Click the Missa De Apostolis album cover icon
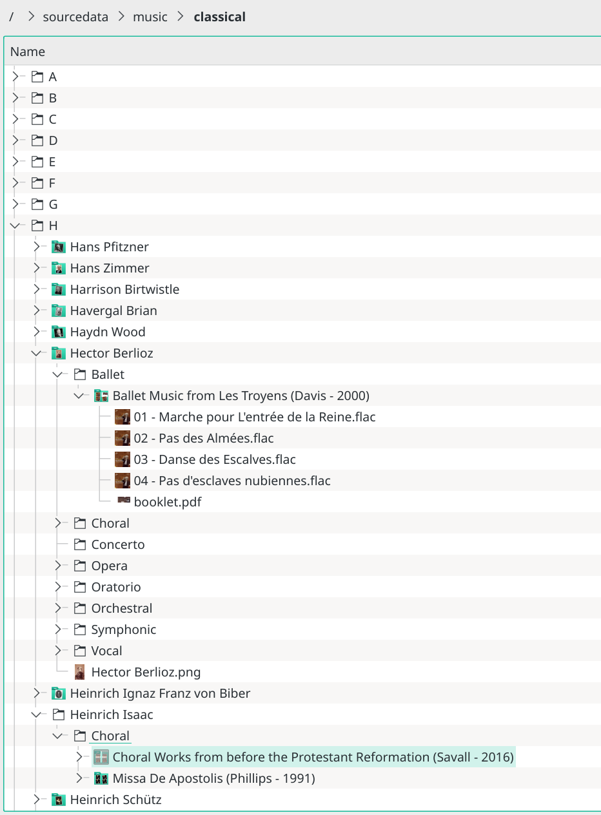 pyautogui.click(x=101, y=778)
